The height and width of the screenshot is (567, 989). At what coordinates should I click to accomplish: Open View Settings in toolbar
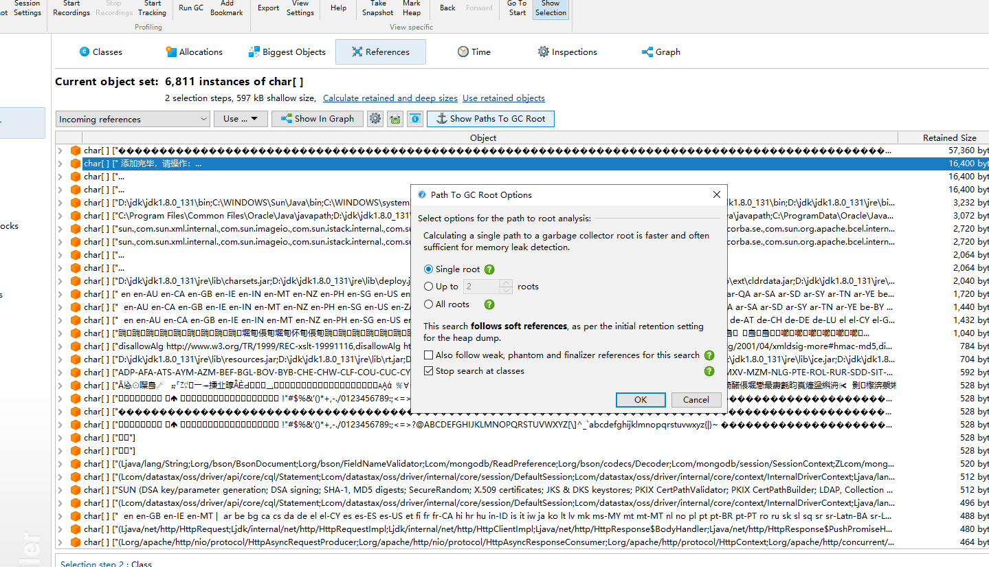300,8
